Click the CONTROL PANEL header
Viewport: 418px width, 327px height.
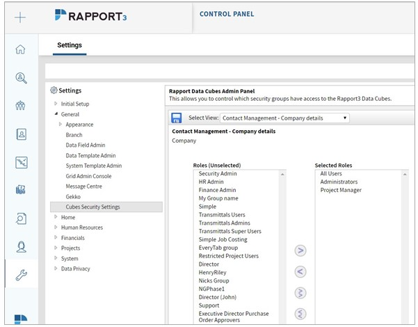(x=227, y=14)
